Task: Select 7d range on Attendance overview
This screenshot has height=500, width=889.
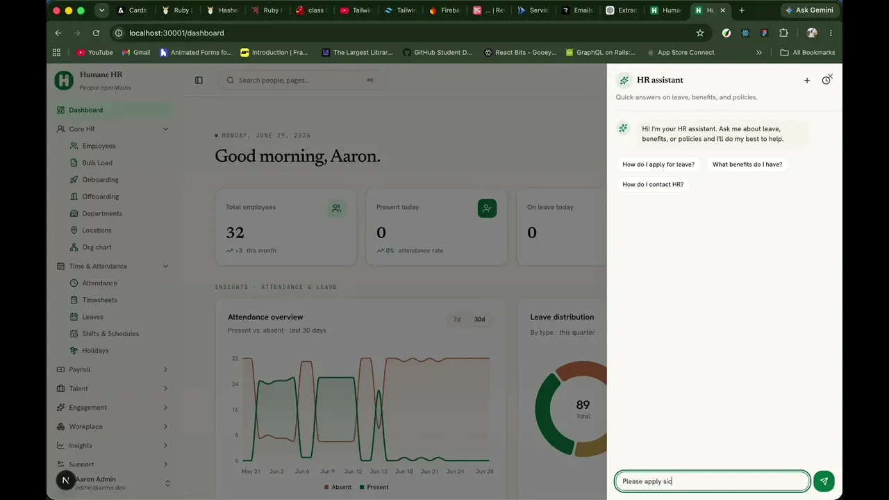Action: click(457, 319)
